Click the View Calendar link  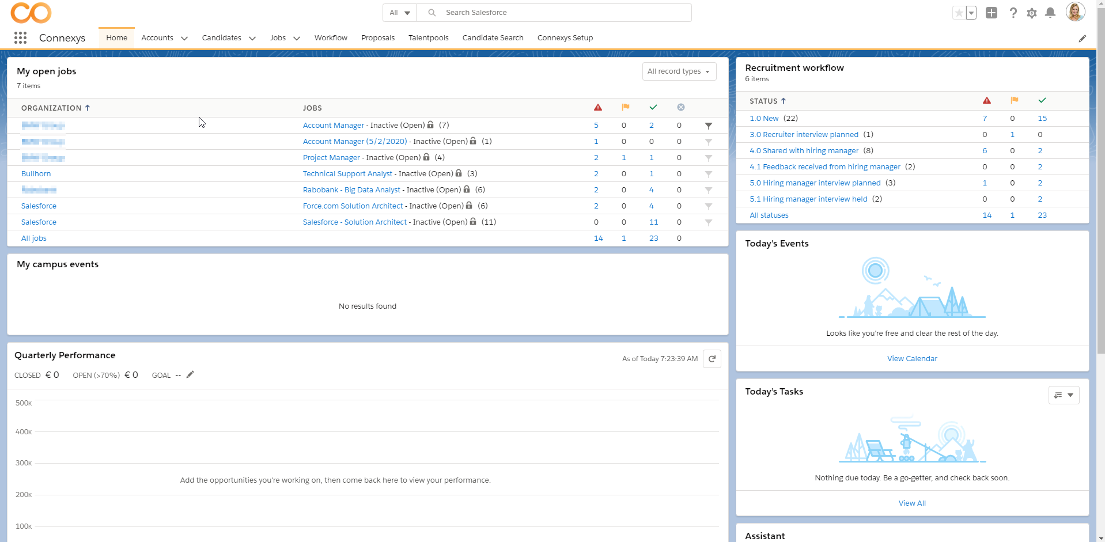(912, 359)
